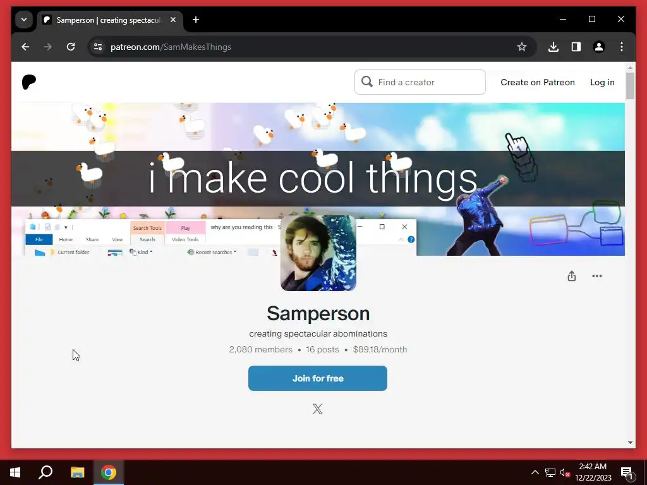Viewport: 647px width, 485px height.
Task: Open a new tab with plus icon
Action: pyautogui.click(x=196, y=20)
